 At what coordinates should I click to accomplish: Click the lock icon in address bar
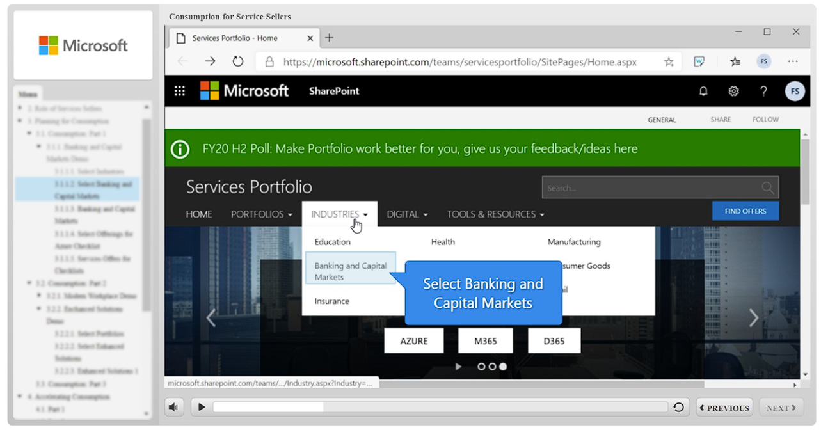tap(269, 61)
